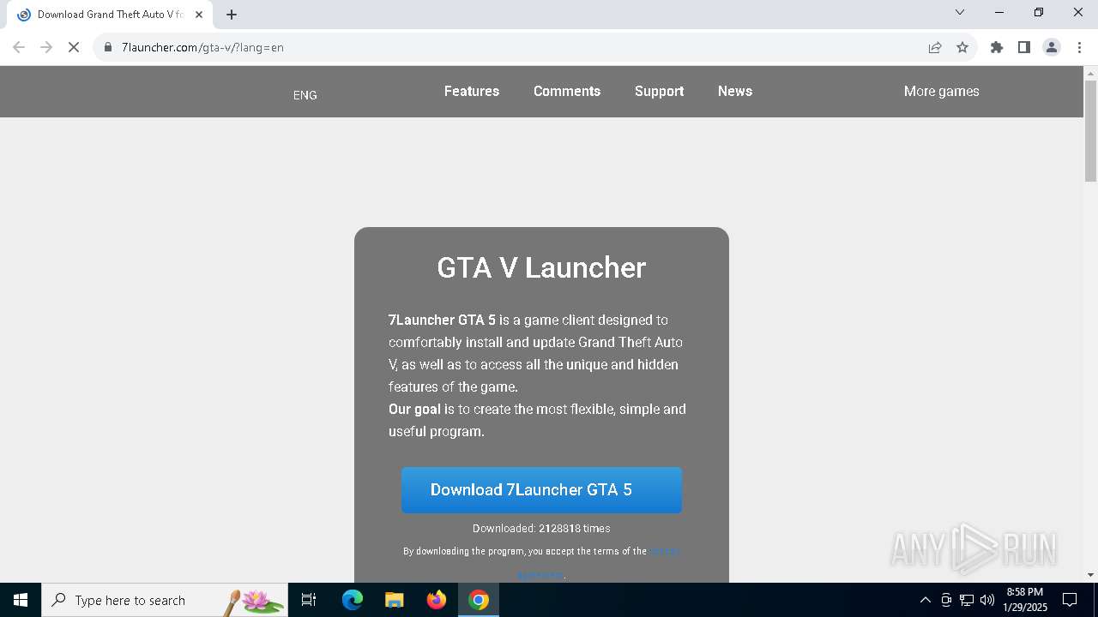The height and width of the screenshot is (617, 1098).
Task: Open File Explorer from taskbar
Action: coord(394,600)
